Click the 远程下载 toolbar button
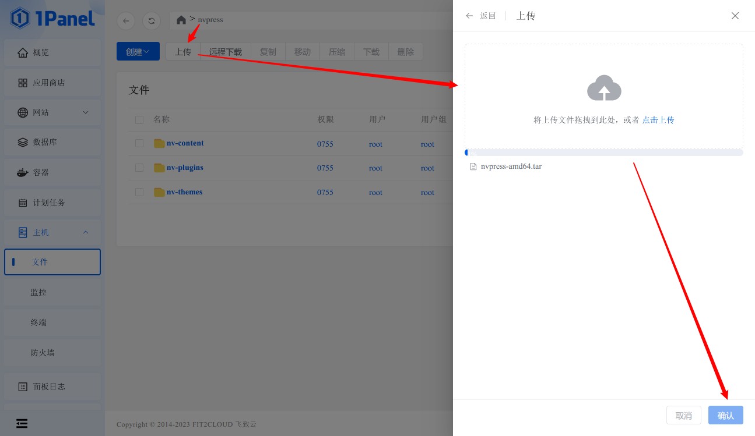 tap(226, 51)
